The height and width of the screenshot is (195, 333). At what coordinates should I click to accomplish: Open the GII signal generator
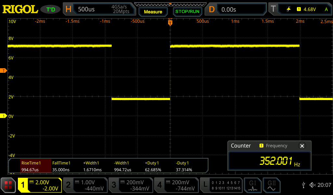tap(272, 185)
